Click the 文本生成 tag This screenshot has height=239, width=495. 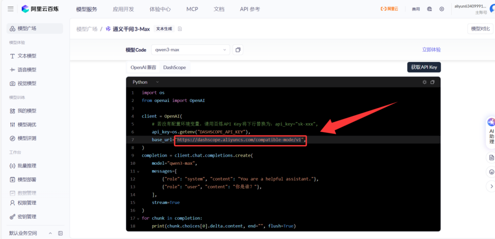[164, 29]
